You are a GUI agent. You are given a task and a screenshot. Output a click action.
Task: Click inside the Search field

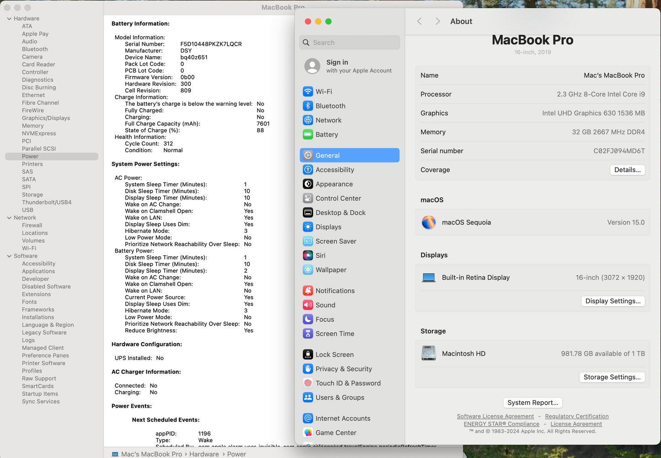349,42
